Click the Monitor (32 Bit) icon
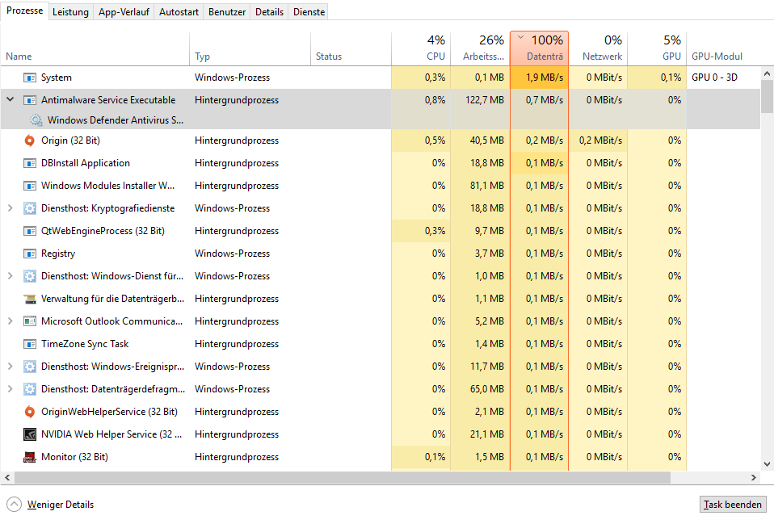The height and width of the screenshot is (524, 774). point(30,457)
